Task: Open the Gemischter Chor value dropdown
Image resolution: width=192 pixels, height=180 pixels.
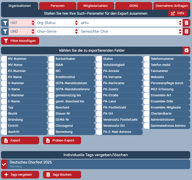Action: 131,31
